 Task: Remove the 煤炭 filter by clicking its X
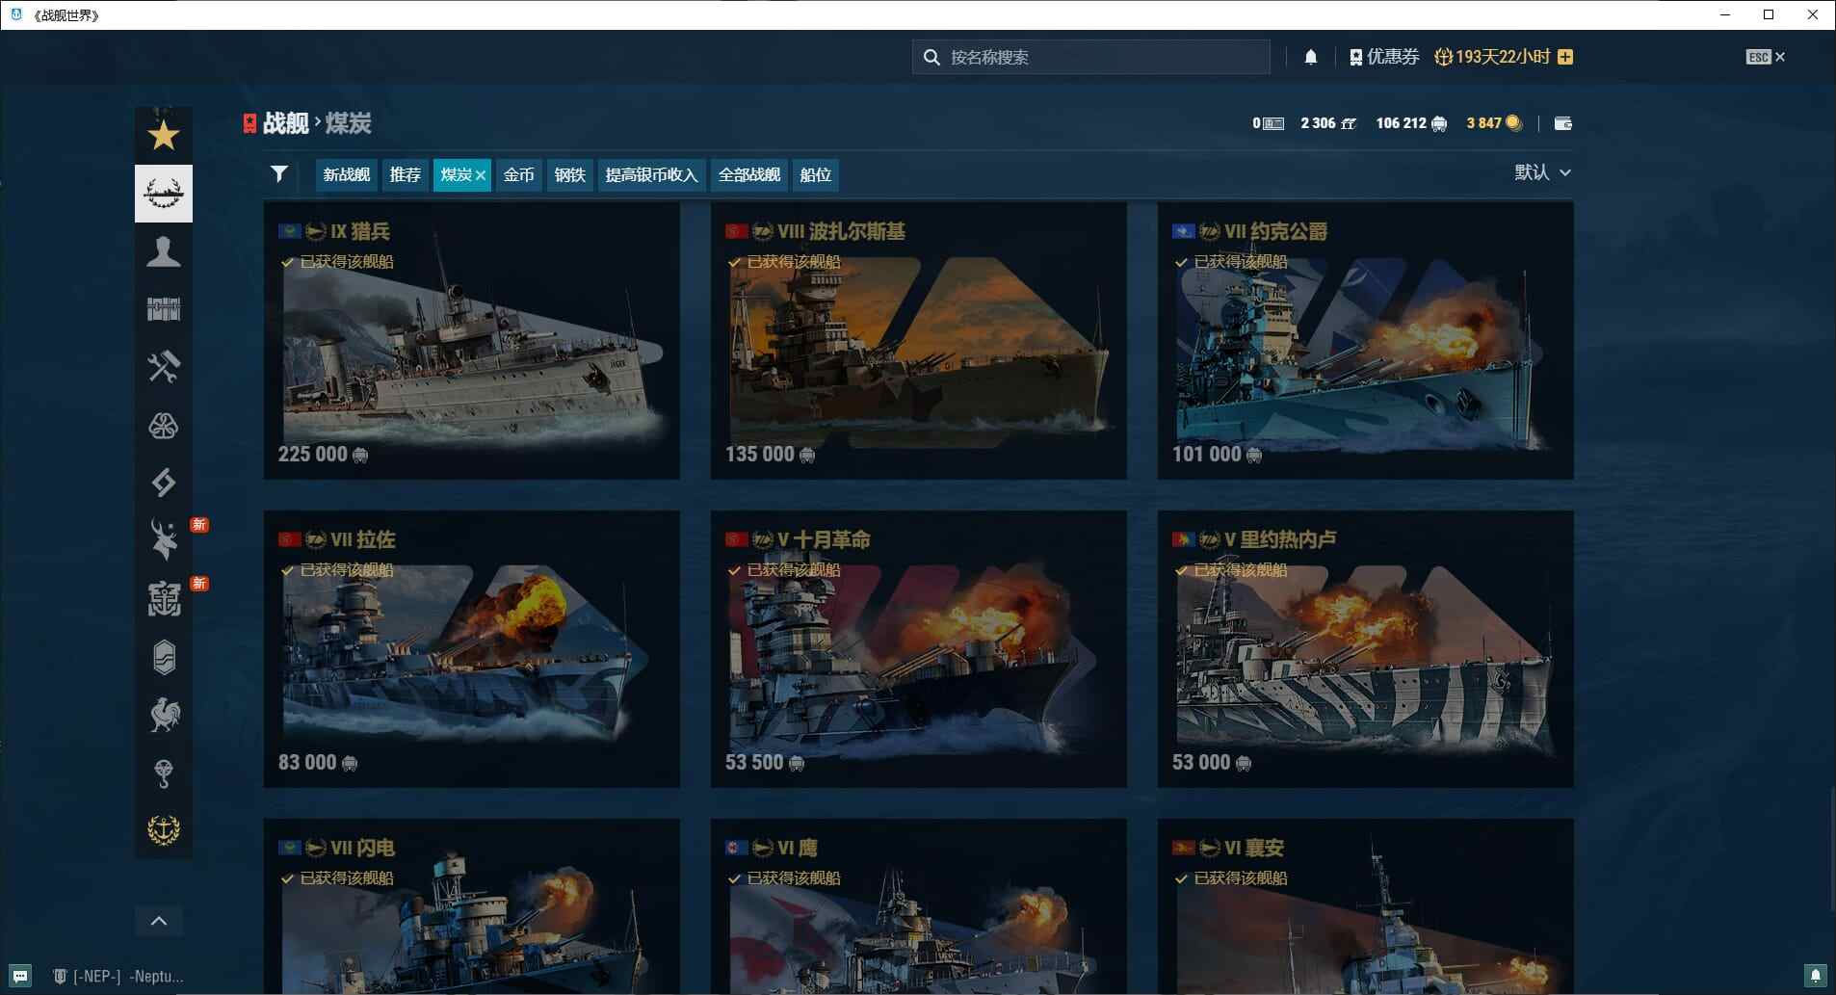click(x=482, y=175)
